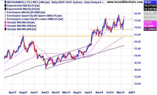
Task: Click the 65.00 price axis label
Action: tap(137, 35)
